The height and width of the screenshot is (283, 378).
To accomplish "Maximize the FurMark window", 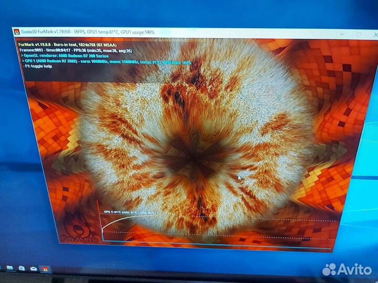I will click(359, 35).
